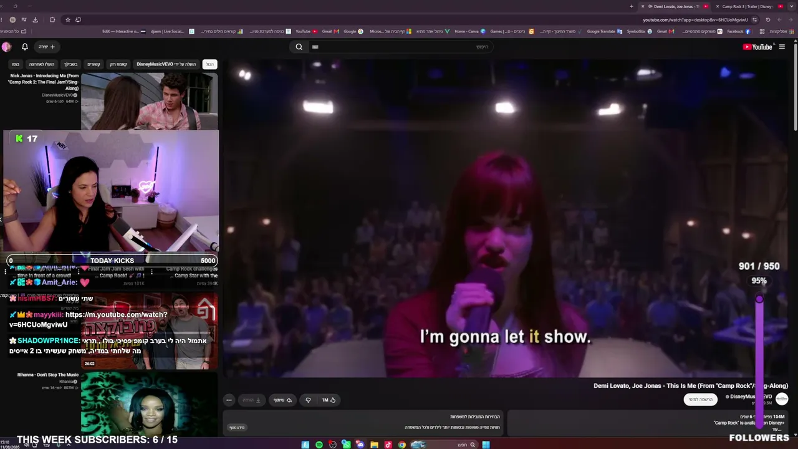This screenshot has width=798, height=449.
Task: Click the YouTube search magnifier button
Action: pyautogui.click(x=299, y=47)
